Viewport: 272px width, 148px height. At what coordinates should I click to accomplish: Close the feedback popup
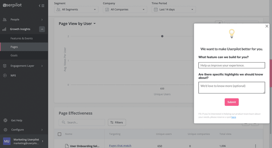point(267,26)
